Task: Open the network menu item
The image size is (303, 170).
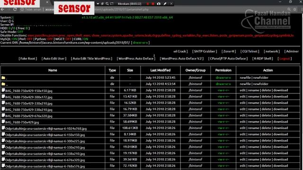Action: [272, 51]
